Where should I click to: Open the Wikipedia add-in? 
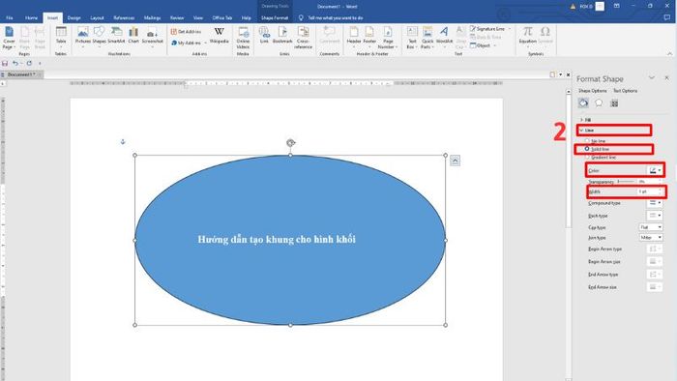click(219, 36)
